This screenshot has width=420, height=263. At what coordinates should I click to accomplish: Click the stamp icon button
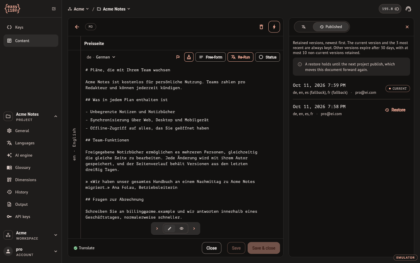tap(189, 57)
